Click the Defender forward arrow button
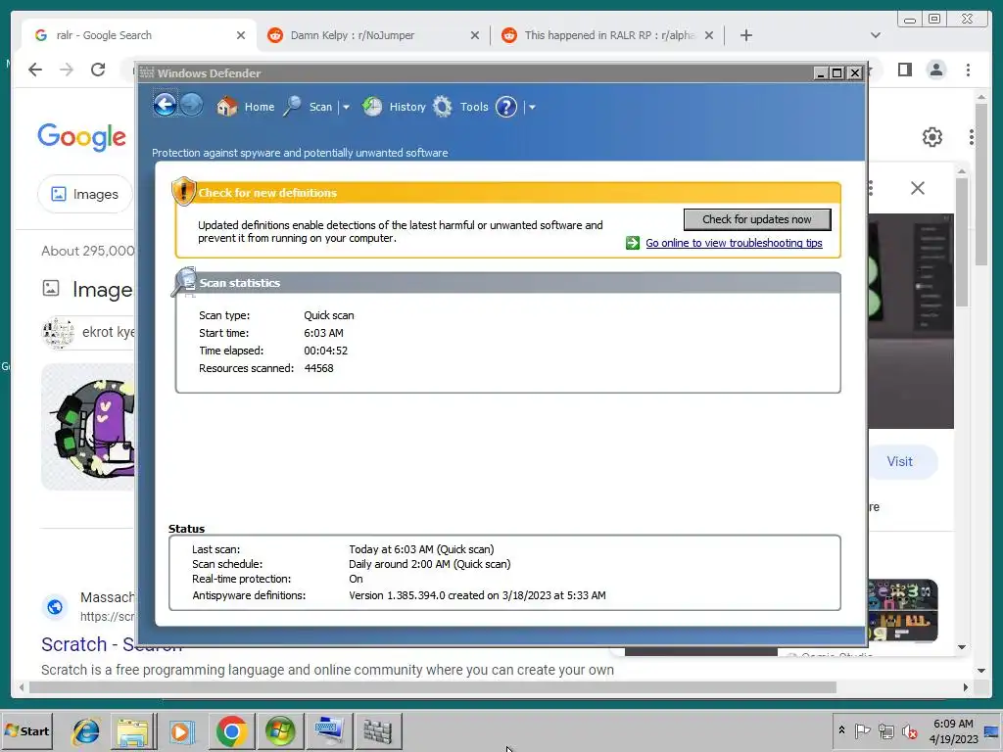Screen dimensions: 1003x752 191,104
